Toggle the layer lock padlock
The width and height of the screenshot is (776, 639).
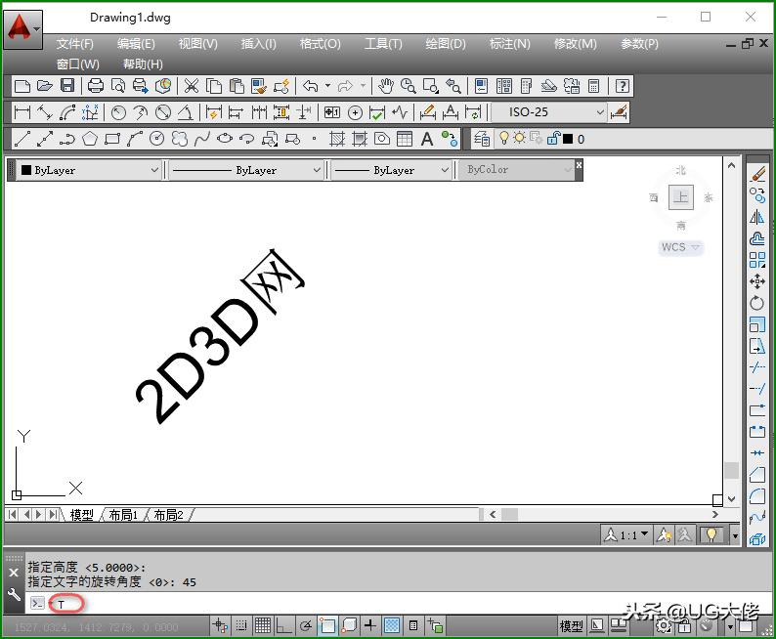tap(554, 138)
